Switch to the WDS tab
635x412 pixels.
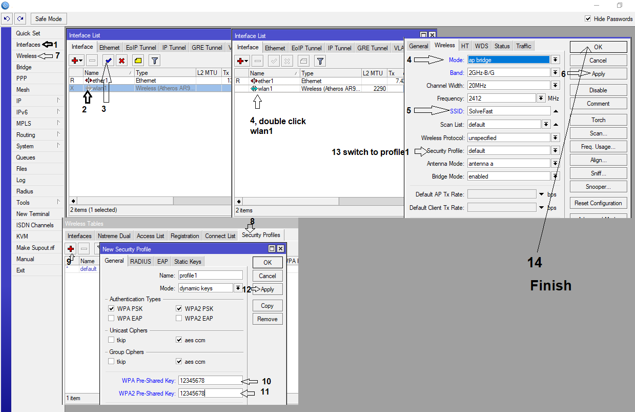(x=481, y=46)
